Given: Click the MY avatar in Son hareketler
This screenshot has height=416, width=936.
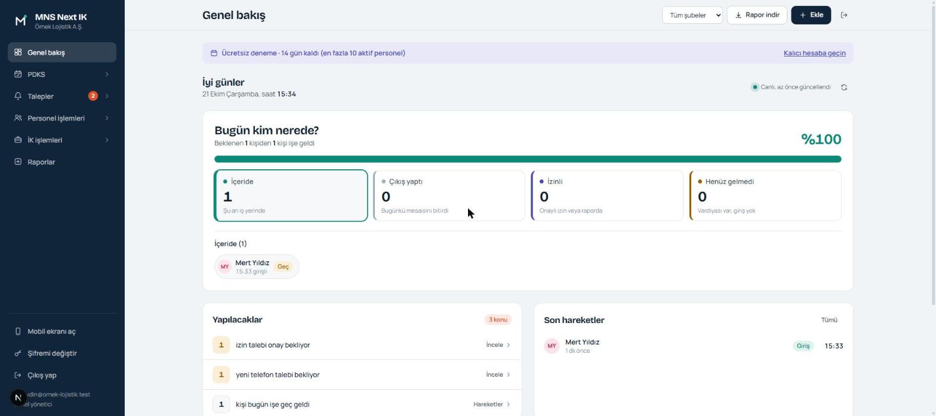Looking at the screenshot, I should pos(552,346).
